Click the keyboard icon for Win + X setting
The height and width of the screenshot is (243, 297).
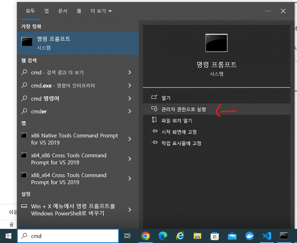pyautogui.click(x=24, y=206)
